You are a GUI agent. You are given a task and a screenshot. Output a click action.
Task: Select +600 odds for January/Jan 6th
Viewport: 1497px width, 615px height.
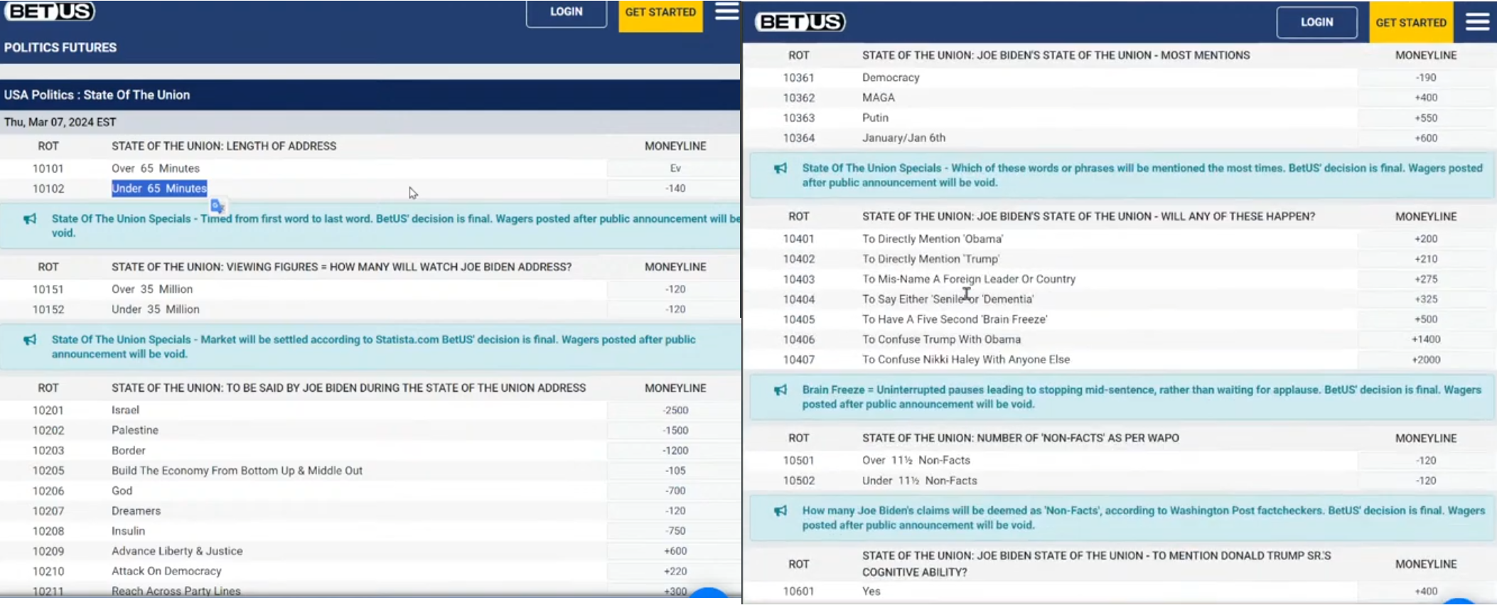click(1425, 138)
